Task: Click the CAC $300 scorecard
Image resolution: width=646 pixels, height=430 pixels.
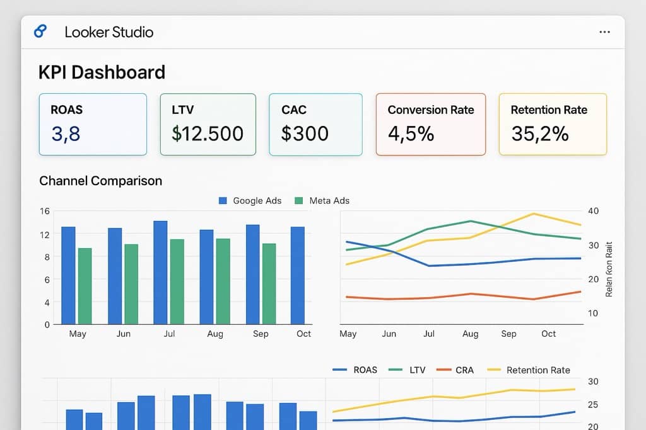Action: point(315,124)
